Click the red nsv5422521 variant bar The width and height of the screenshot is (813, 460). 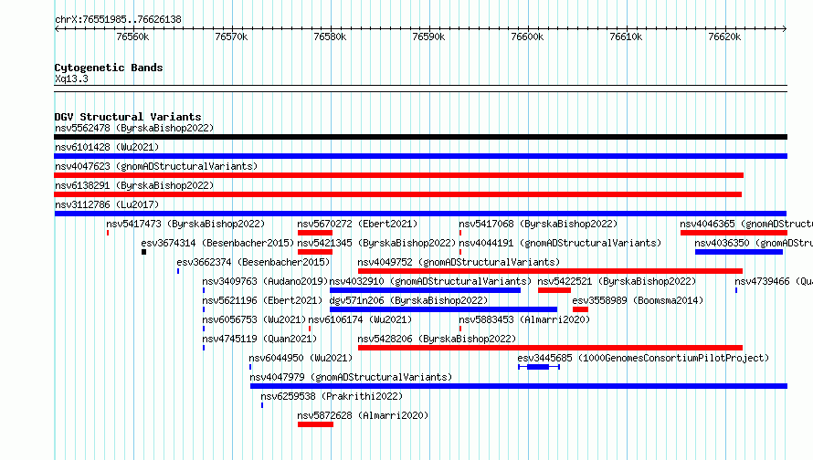(x=554, y=290)
